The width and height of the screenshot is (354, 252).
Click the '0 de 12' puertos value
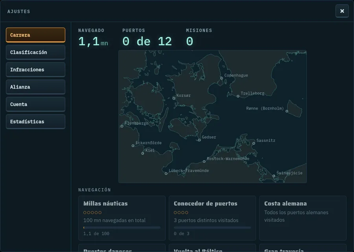pos(147,42)
